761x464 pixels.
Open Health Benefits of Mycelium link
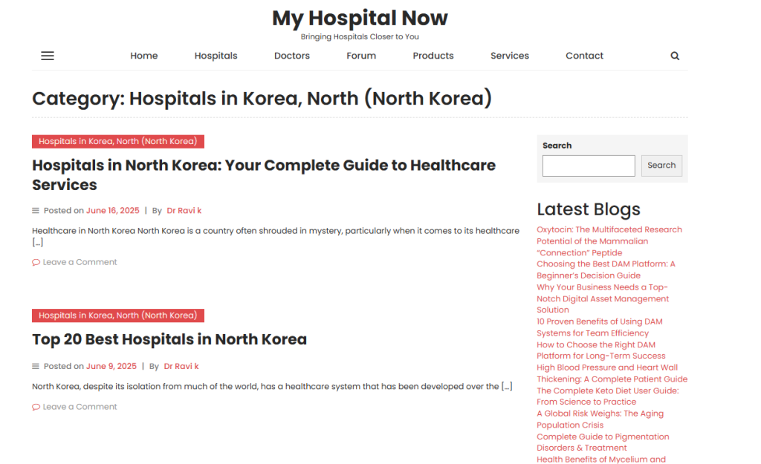point(600,459)
